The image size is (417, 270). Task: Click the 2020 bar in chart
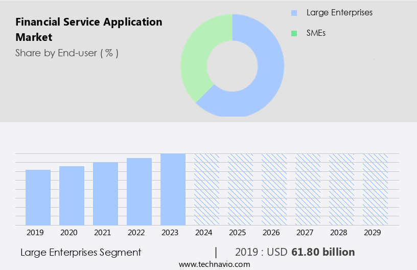click(72, 195)
